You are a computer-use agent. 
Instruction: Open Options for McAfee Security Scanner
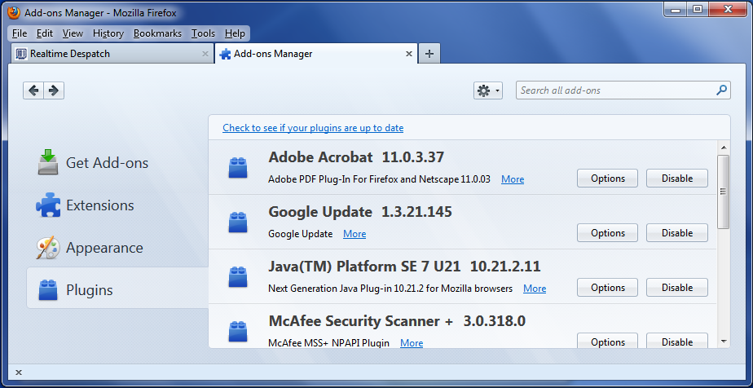click(x=607, y=341)
